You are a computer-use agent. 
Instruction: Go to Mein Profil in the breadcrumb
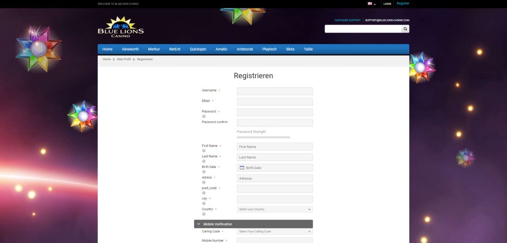click(124, 59)
